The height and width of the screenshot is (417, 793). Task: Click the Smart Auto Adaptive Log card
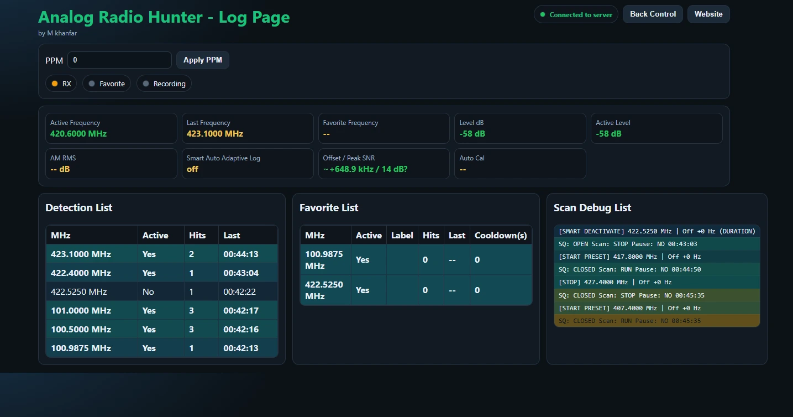tap(248, 164)
